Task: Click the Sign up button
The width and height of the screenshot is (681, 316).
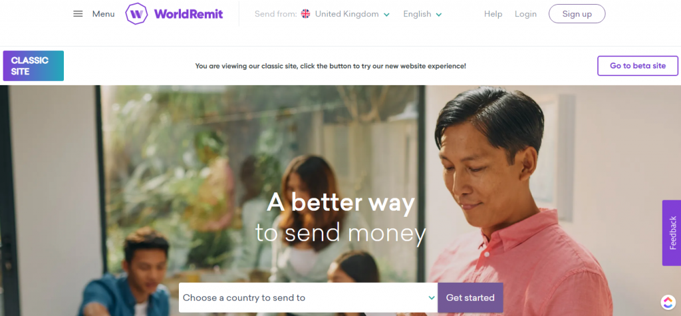Action: click(x=577, y=14)
